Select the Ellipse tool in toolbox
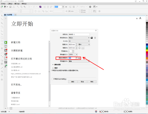Viewport: 148px width, 114px height. [2, 41]
